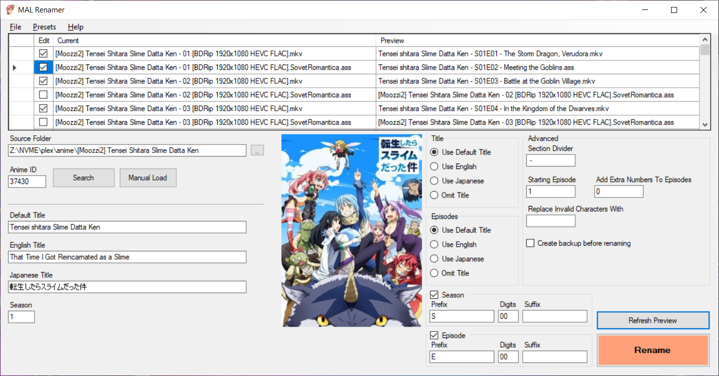
Task: Maximize the MAL Renamer window
Action: click(674, 10)
